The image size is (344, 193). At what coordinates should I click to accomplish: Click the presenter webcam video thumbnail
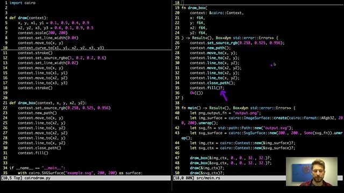click(312, 172)
